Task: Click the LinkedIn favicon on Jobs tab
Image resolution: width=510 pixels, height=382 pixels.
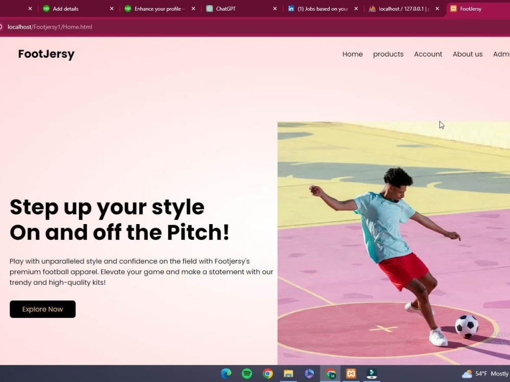Action: 291,9
